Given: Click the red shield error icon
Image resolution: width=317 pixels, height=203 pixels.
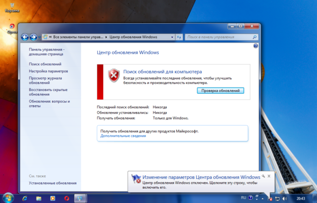Looking at the screenshot, I should pos(114,75).
